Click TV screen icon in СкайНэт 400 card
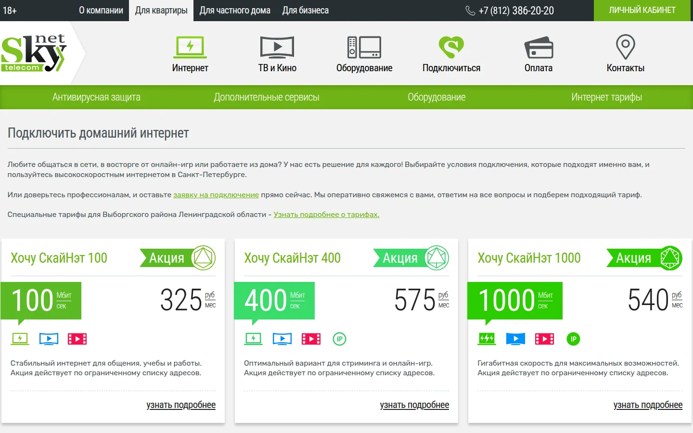The width and height of the screenshot is (693, 433). point(282,339)
